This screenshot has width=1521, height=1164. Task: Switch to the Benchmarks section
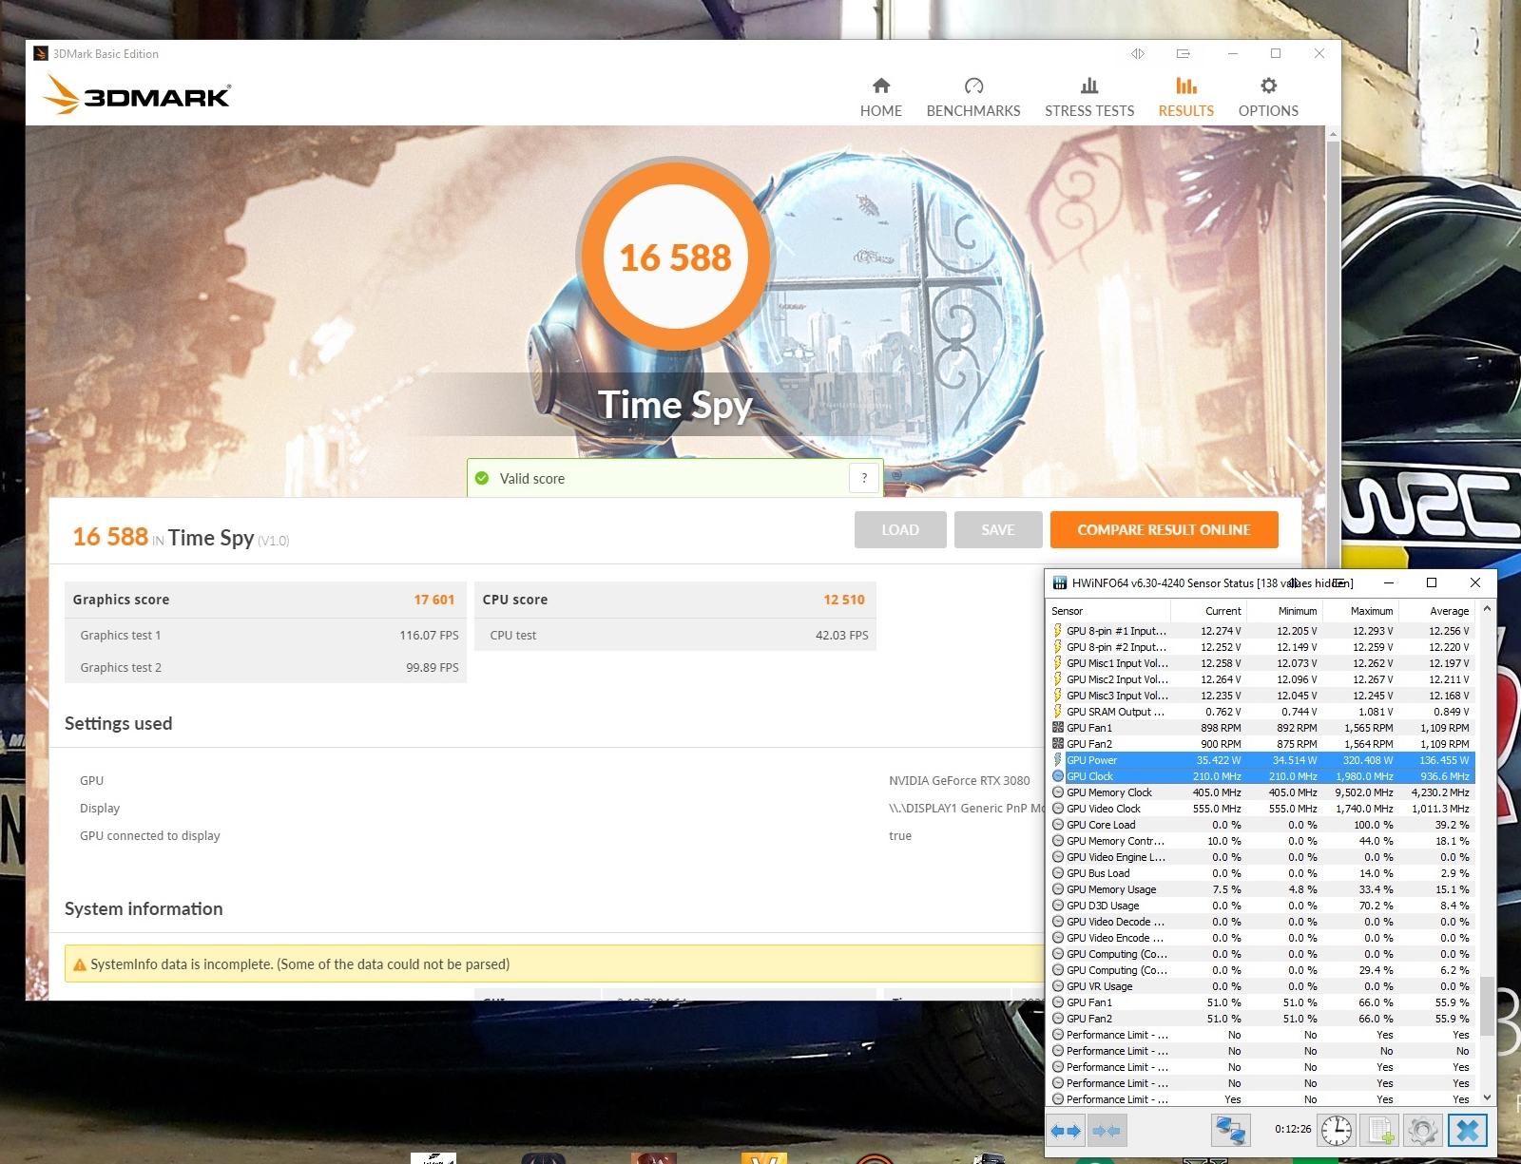pyautogui.click(x=973, y=98)
